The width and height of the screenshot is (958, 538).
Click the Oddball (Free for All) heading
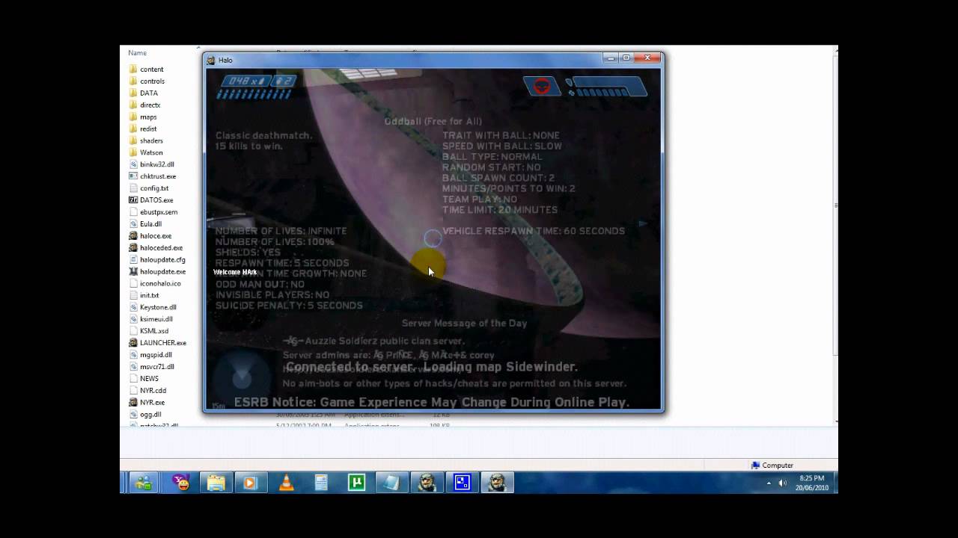tap(433, 121)
